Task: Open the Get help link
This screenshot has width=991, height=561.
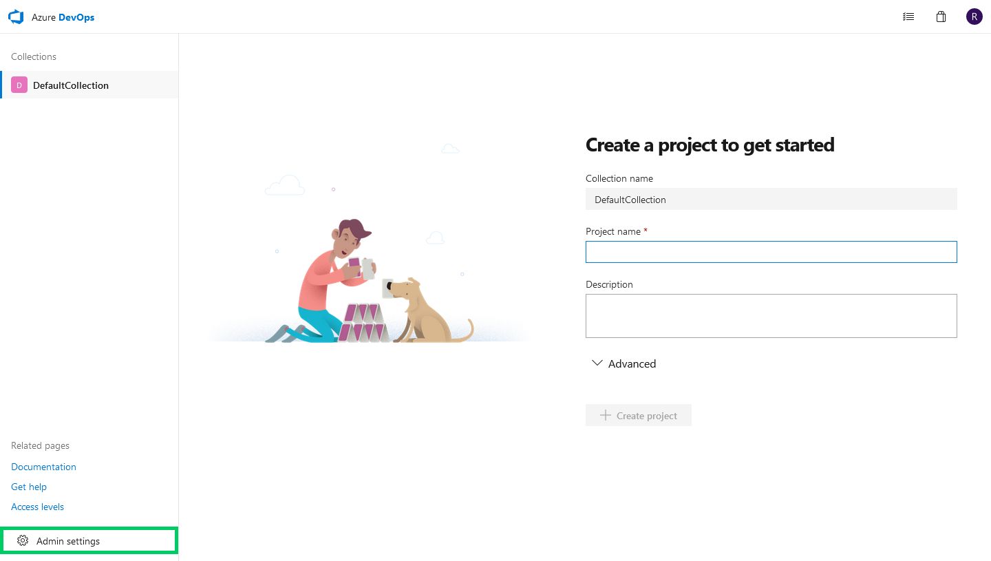Action: pos(29,487)
